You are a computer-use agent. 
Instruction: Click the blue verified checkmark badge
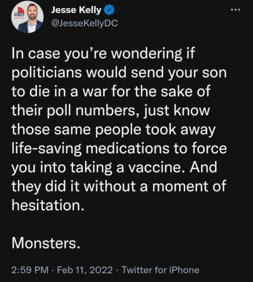pos(109,10)
